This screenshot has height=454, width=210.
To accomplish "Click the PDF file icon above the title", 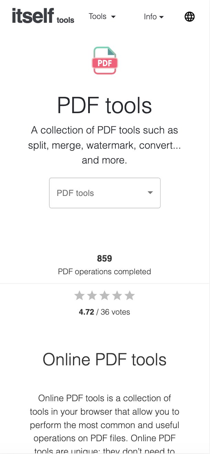I will pos(105,60).
